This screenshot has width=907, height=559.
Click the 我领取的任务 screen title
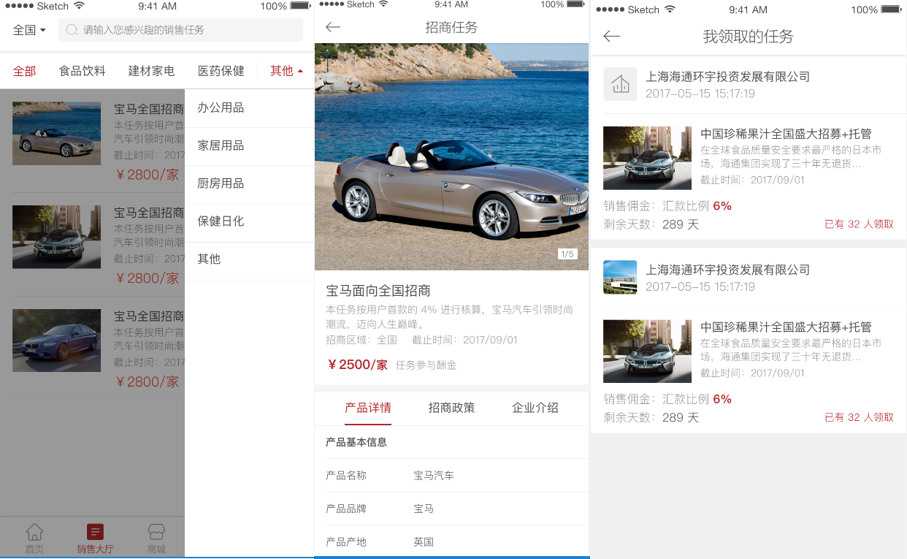coord(748,37)
